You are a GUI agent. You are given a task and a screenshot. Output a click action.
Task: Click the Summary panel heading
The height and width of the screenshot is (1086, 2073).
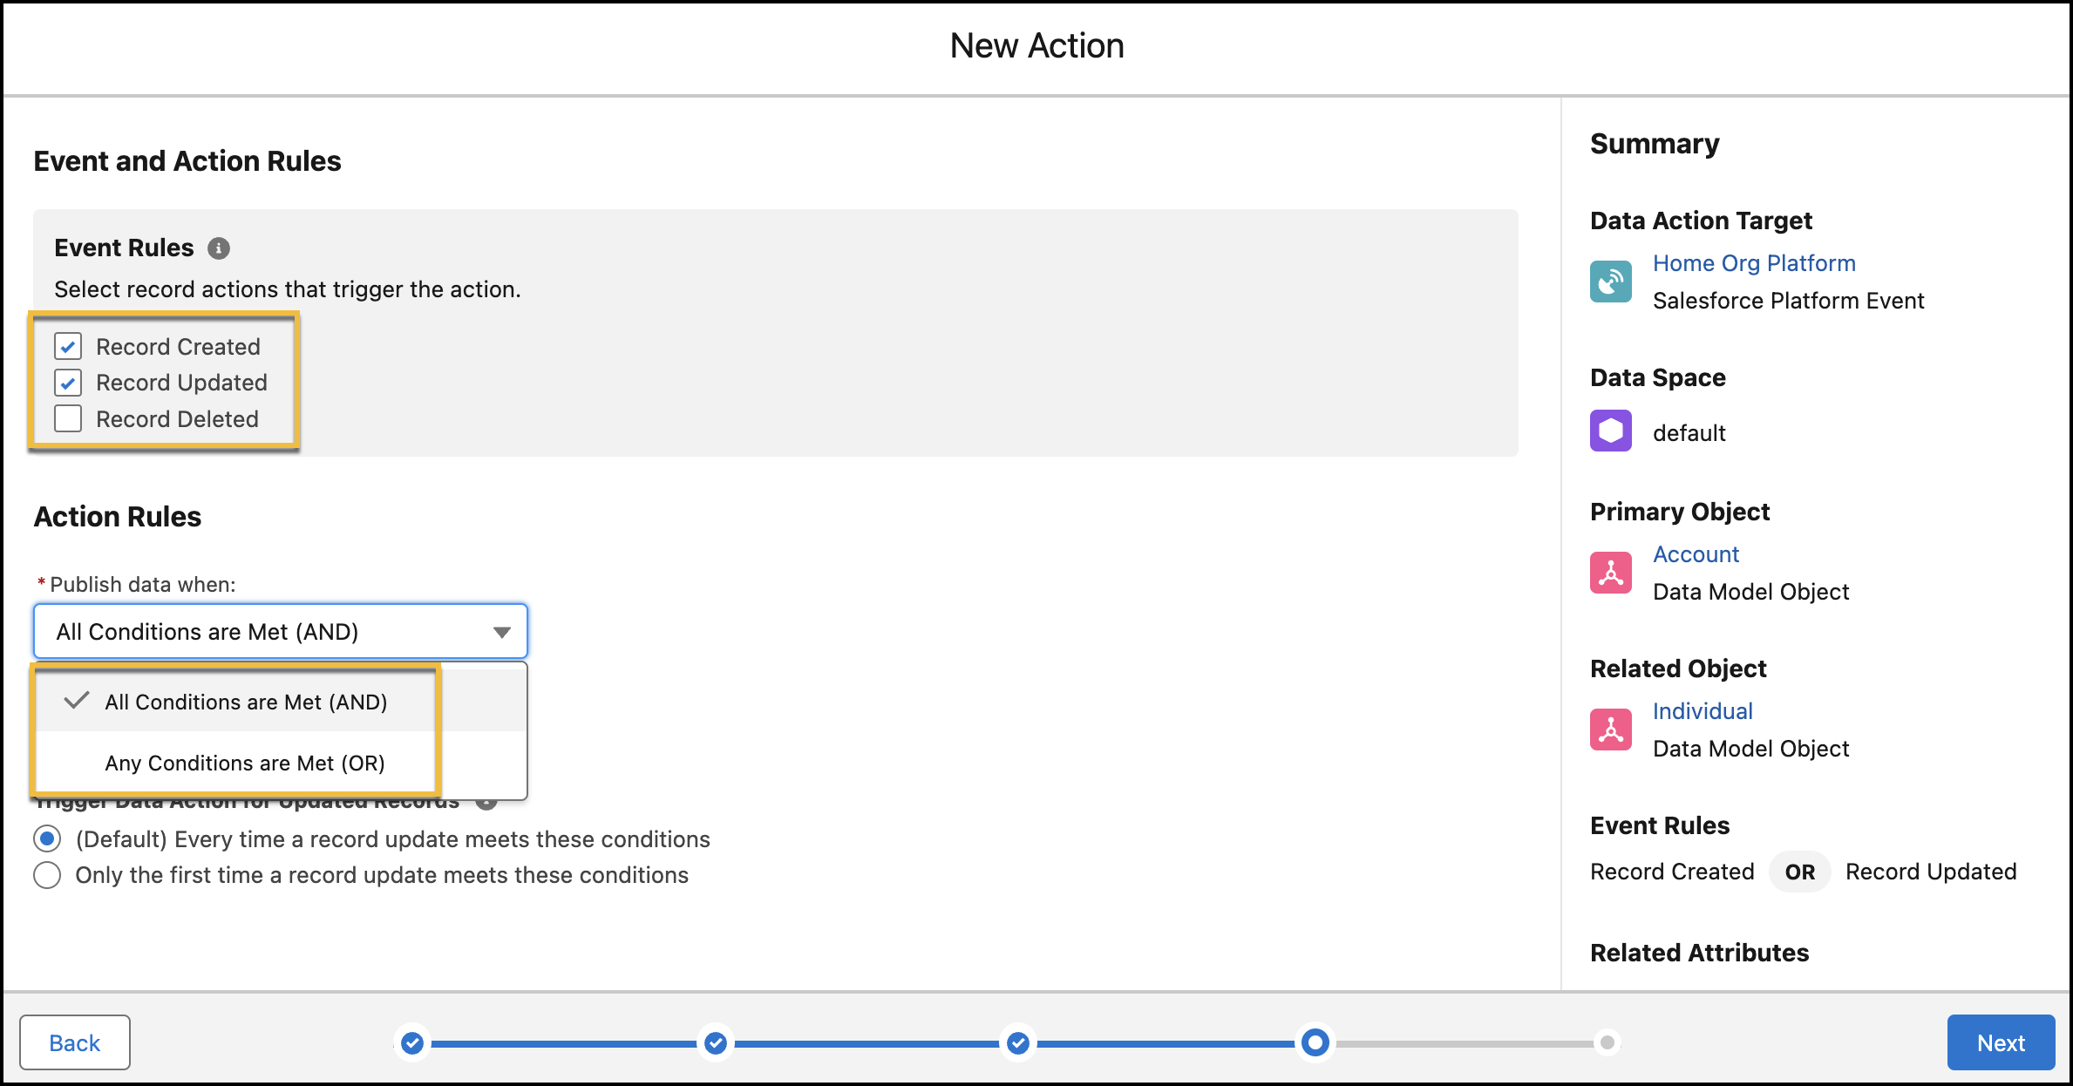pos(1655,144)
